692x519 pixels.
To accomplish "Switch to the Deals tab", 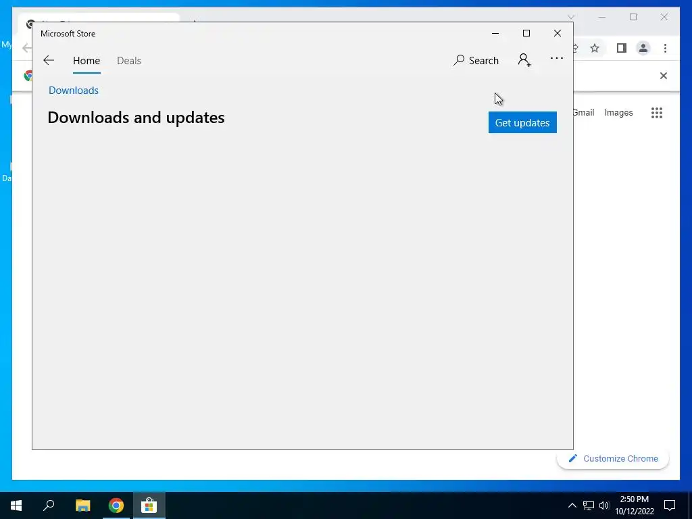I will tap(129, 60).
